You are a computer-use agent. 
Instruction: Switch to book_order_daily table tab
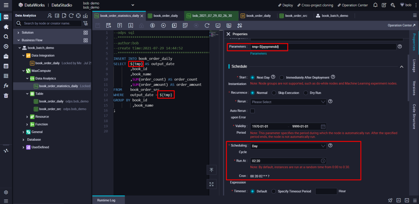(163, 16)
